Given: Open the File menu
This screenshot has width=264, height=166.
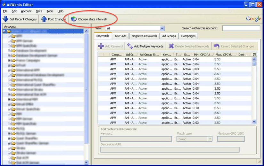Looking at the screenshot, I should click(5, 11).
